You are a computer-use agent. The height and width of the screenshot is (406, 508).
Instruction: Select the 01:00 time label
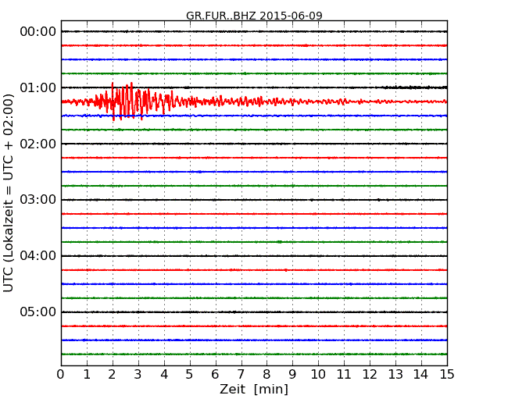point(38,87)
